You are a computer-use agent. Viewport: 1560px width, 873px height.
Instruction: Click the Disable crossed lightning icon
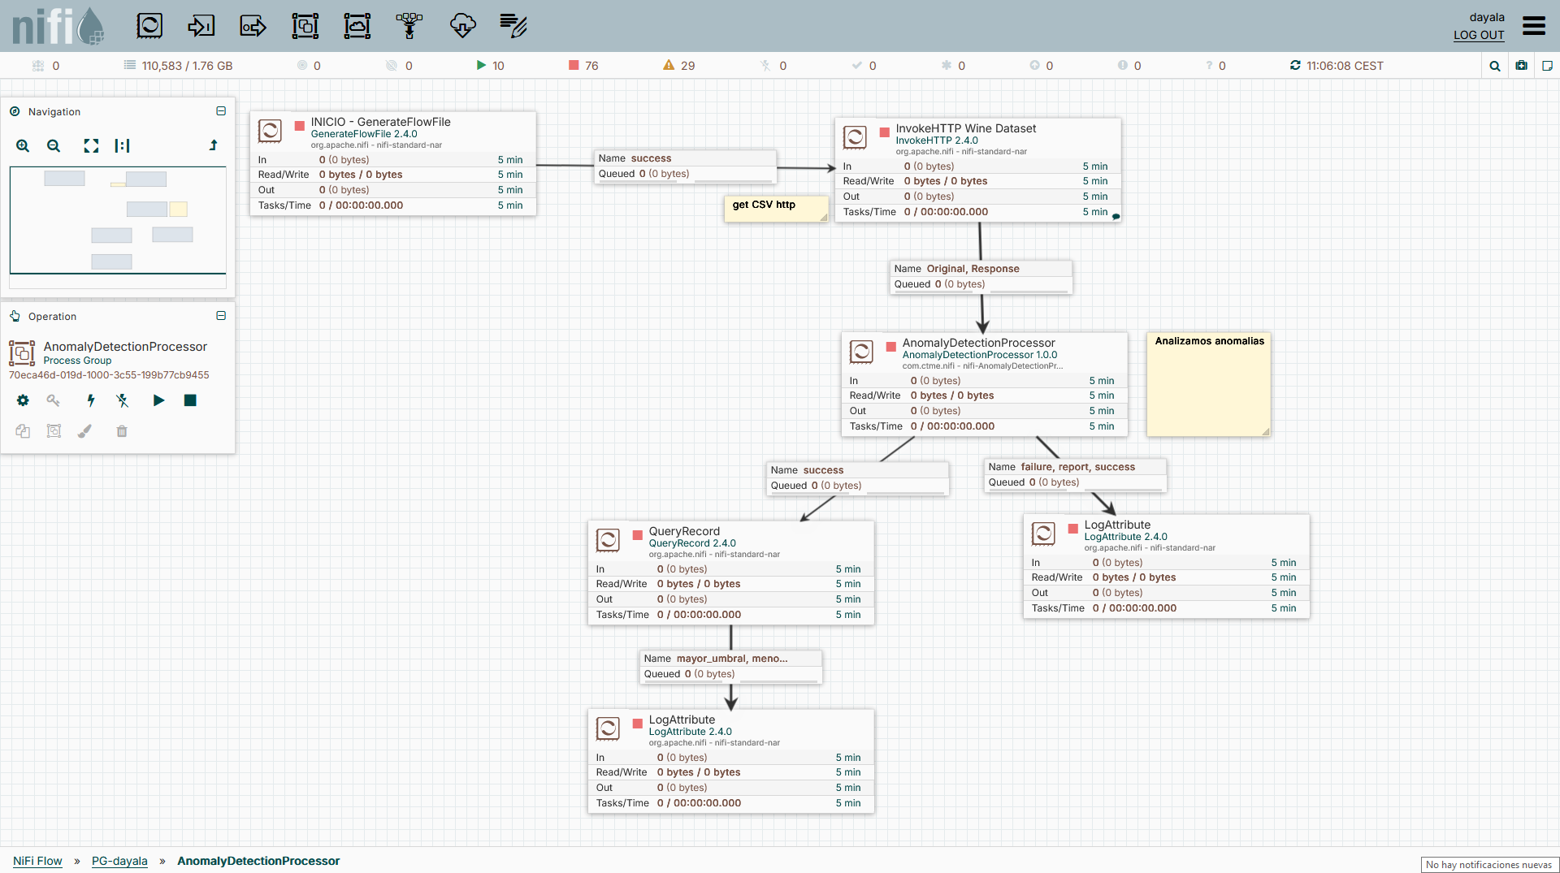pos(122,400)
